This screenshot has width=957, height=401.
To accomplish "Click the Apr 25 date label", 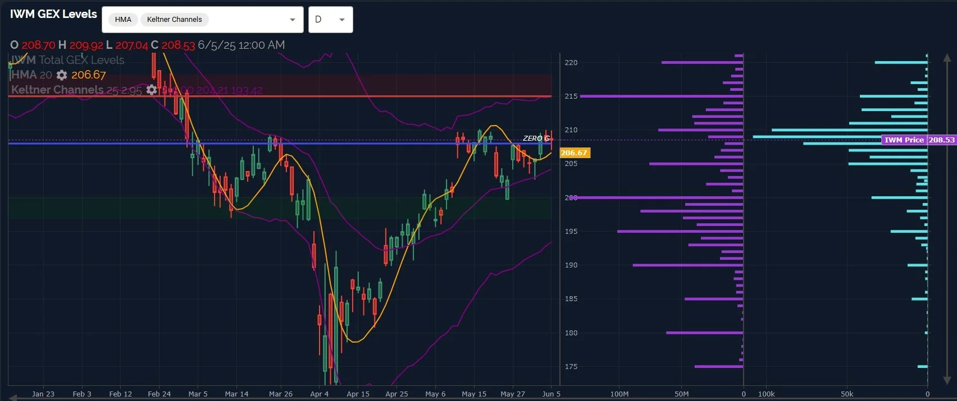I will [397, 394].
